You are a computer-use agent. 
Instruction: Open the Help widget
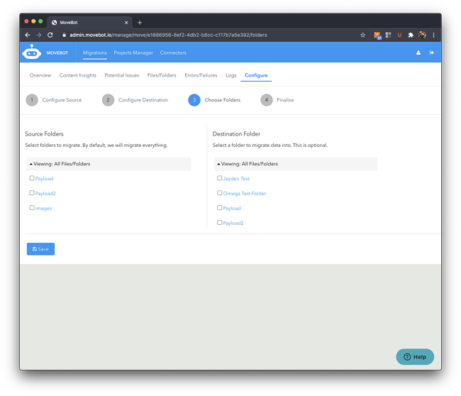click(x=415, y=357)
